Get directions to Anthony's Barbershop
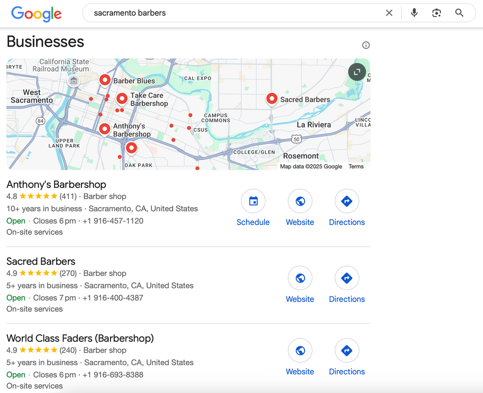483x393 pixels. [347, 201]
